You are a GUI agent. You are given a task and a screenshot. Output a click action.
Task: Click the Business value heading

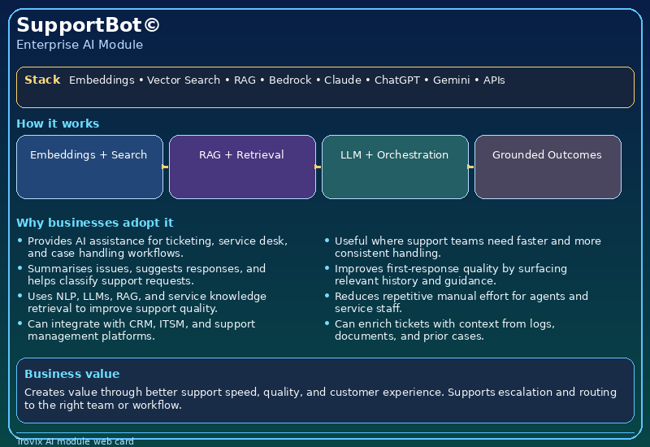[71, 374]
